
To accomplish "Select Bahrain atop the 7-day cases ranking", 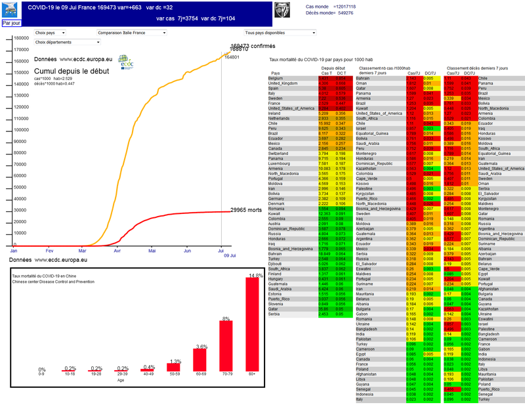I will click(363, 78).
